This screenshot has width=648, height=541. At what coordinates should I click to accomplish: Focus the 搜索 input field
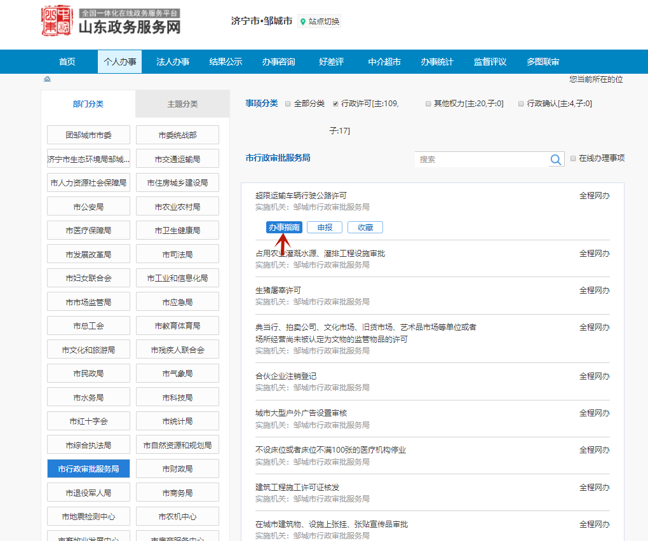482,159
